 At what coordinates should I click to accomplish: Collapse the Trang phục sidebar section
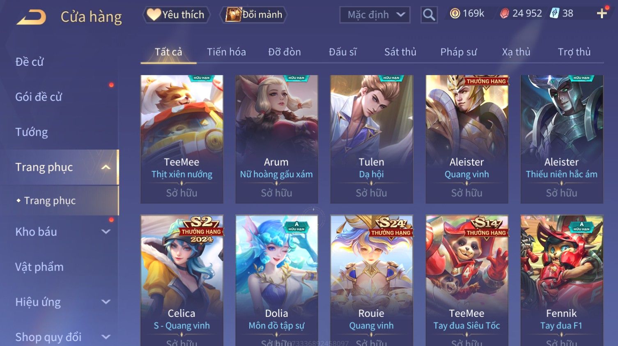106,167
